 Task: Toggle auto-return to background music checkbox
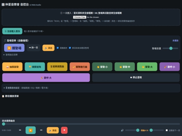click(x=70, y=48)
